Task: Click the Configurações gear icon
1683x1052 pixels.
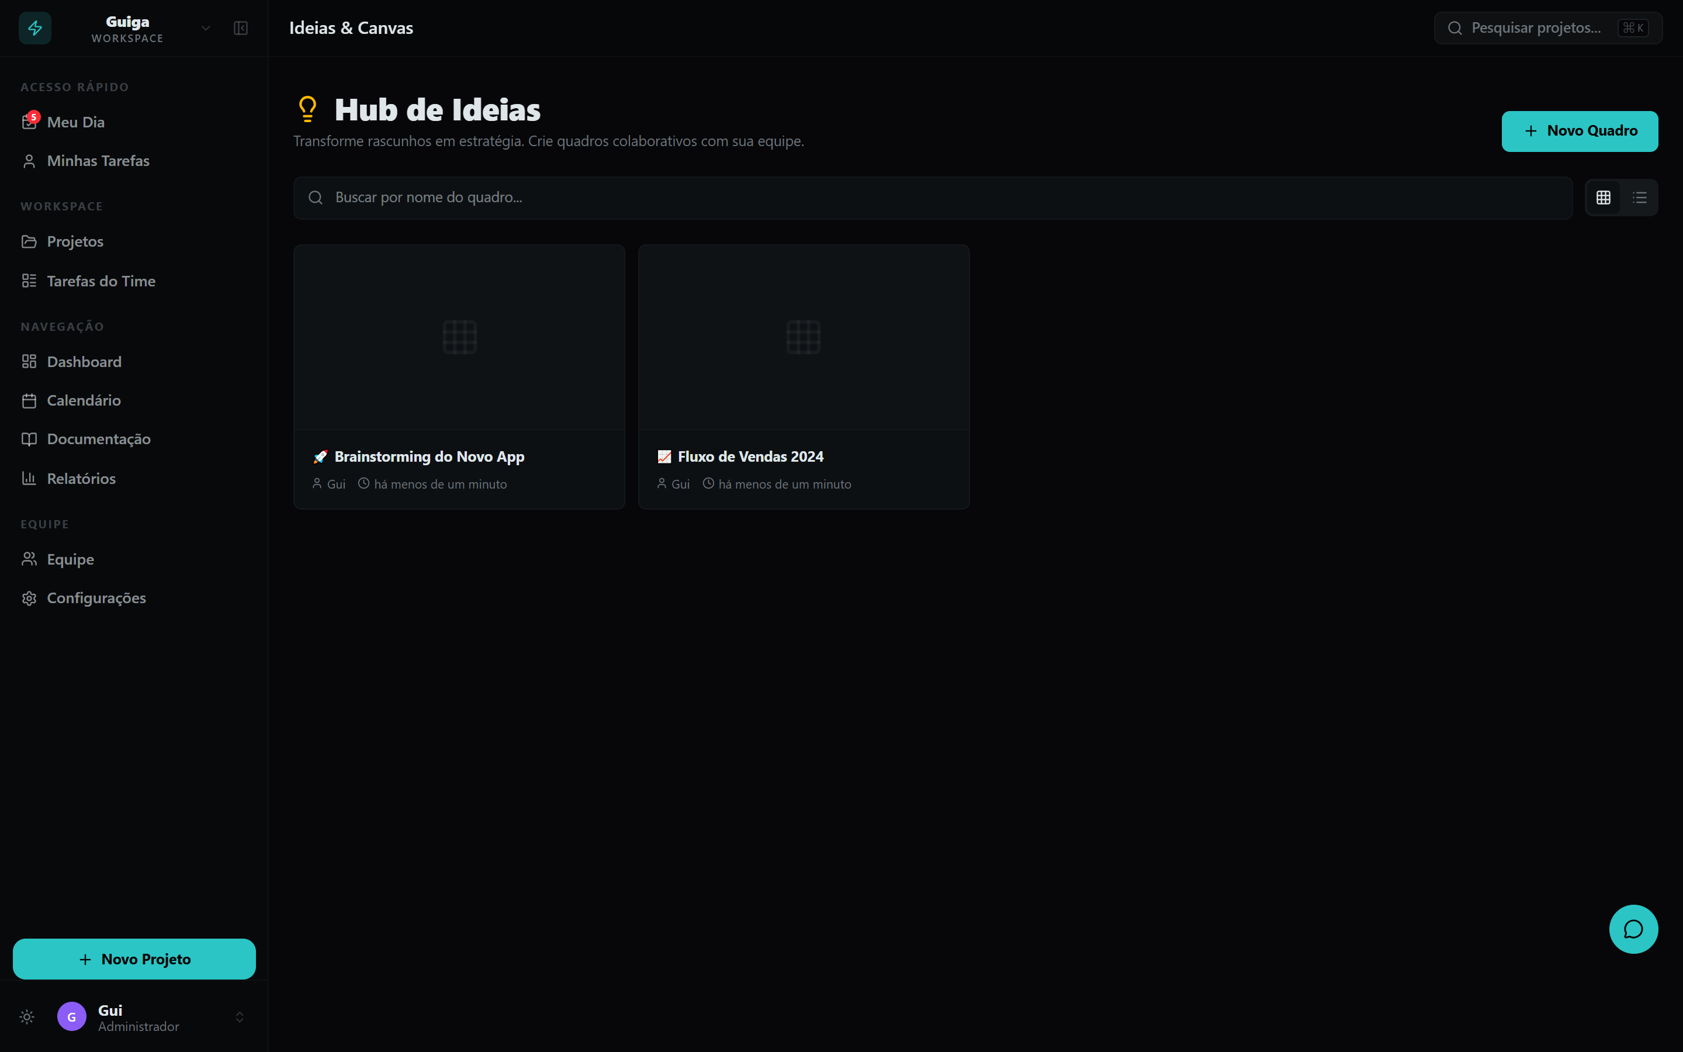Action: click(29, 598)
